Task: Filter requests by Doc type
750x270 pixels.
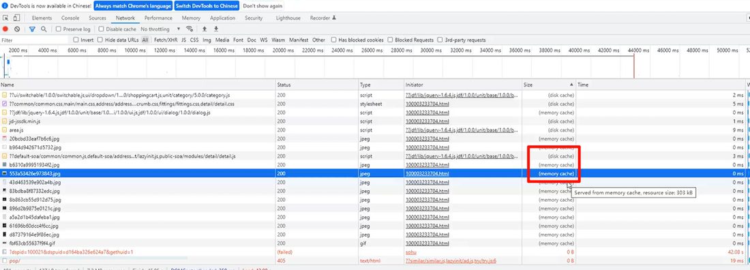Action: (x=252, y=40)
